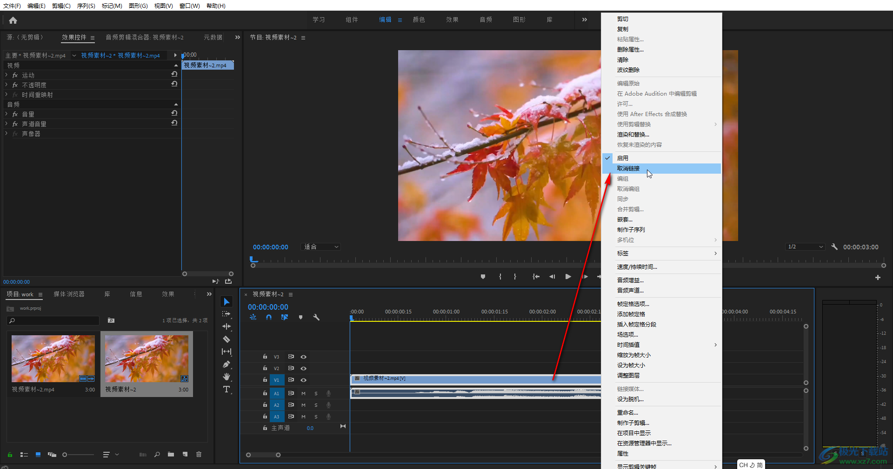Click program monitor button editor plus
893x469 pixels.
point(878,277)
